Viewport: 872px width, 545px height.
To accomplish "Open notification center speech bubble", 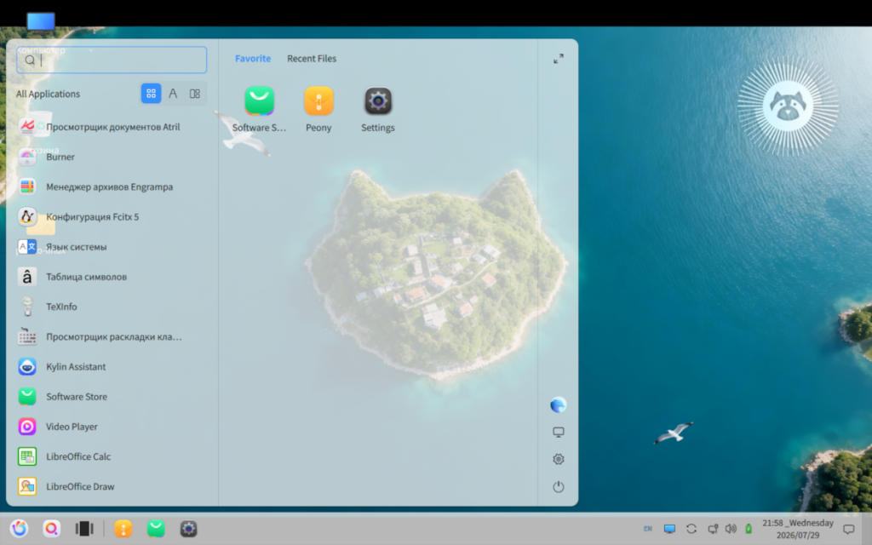I will point(849,529).
